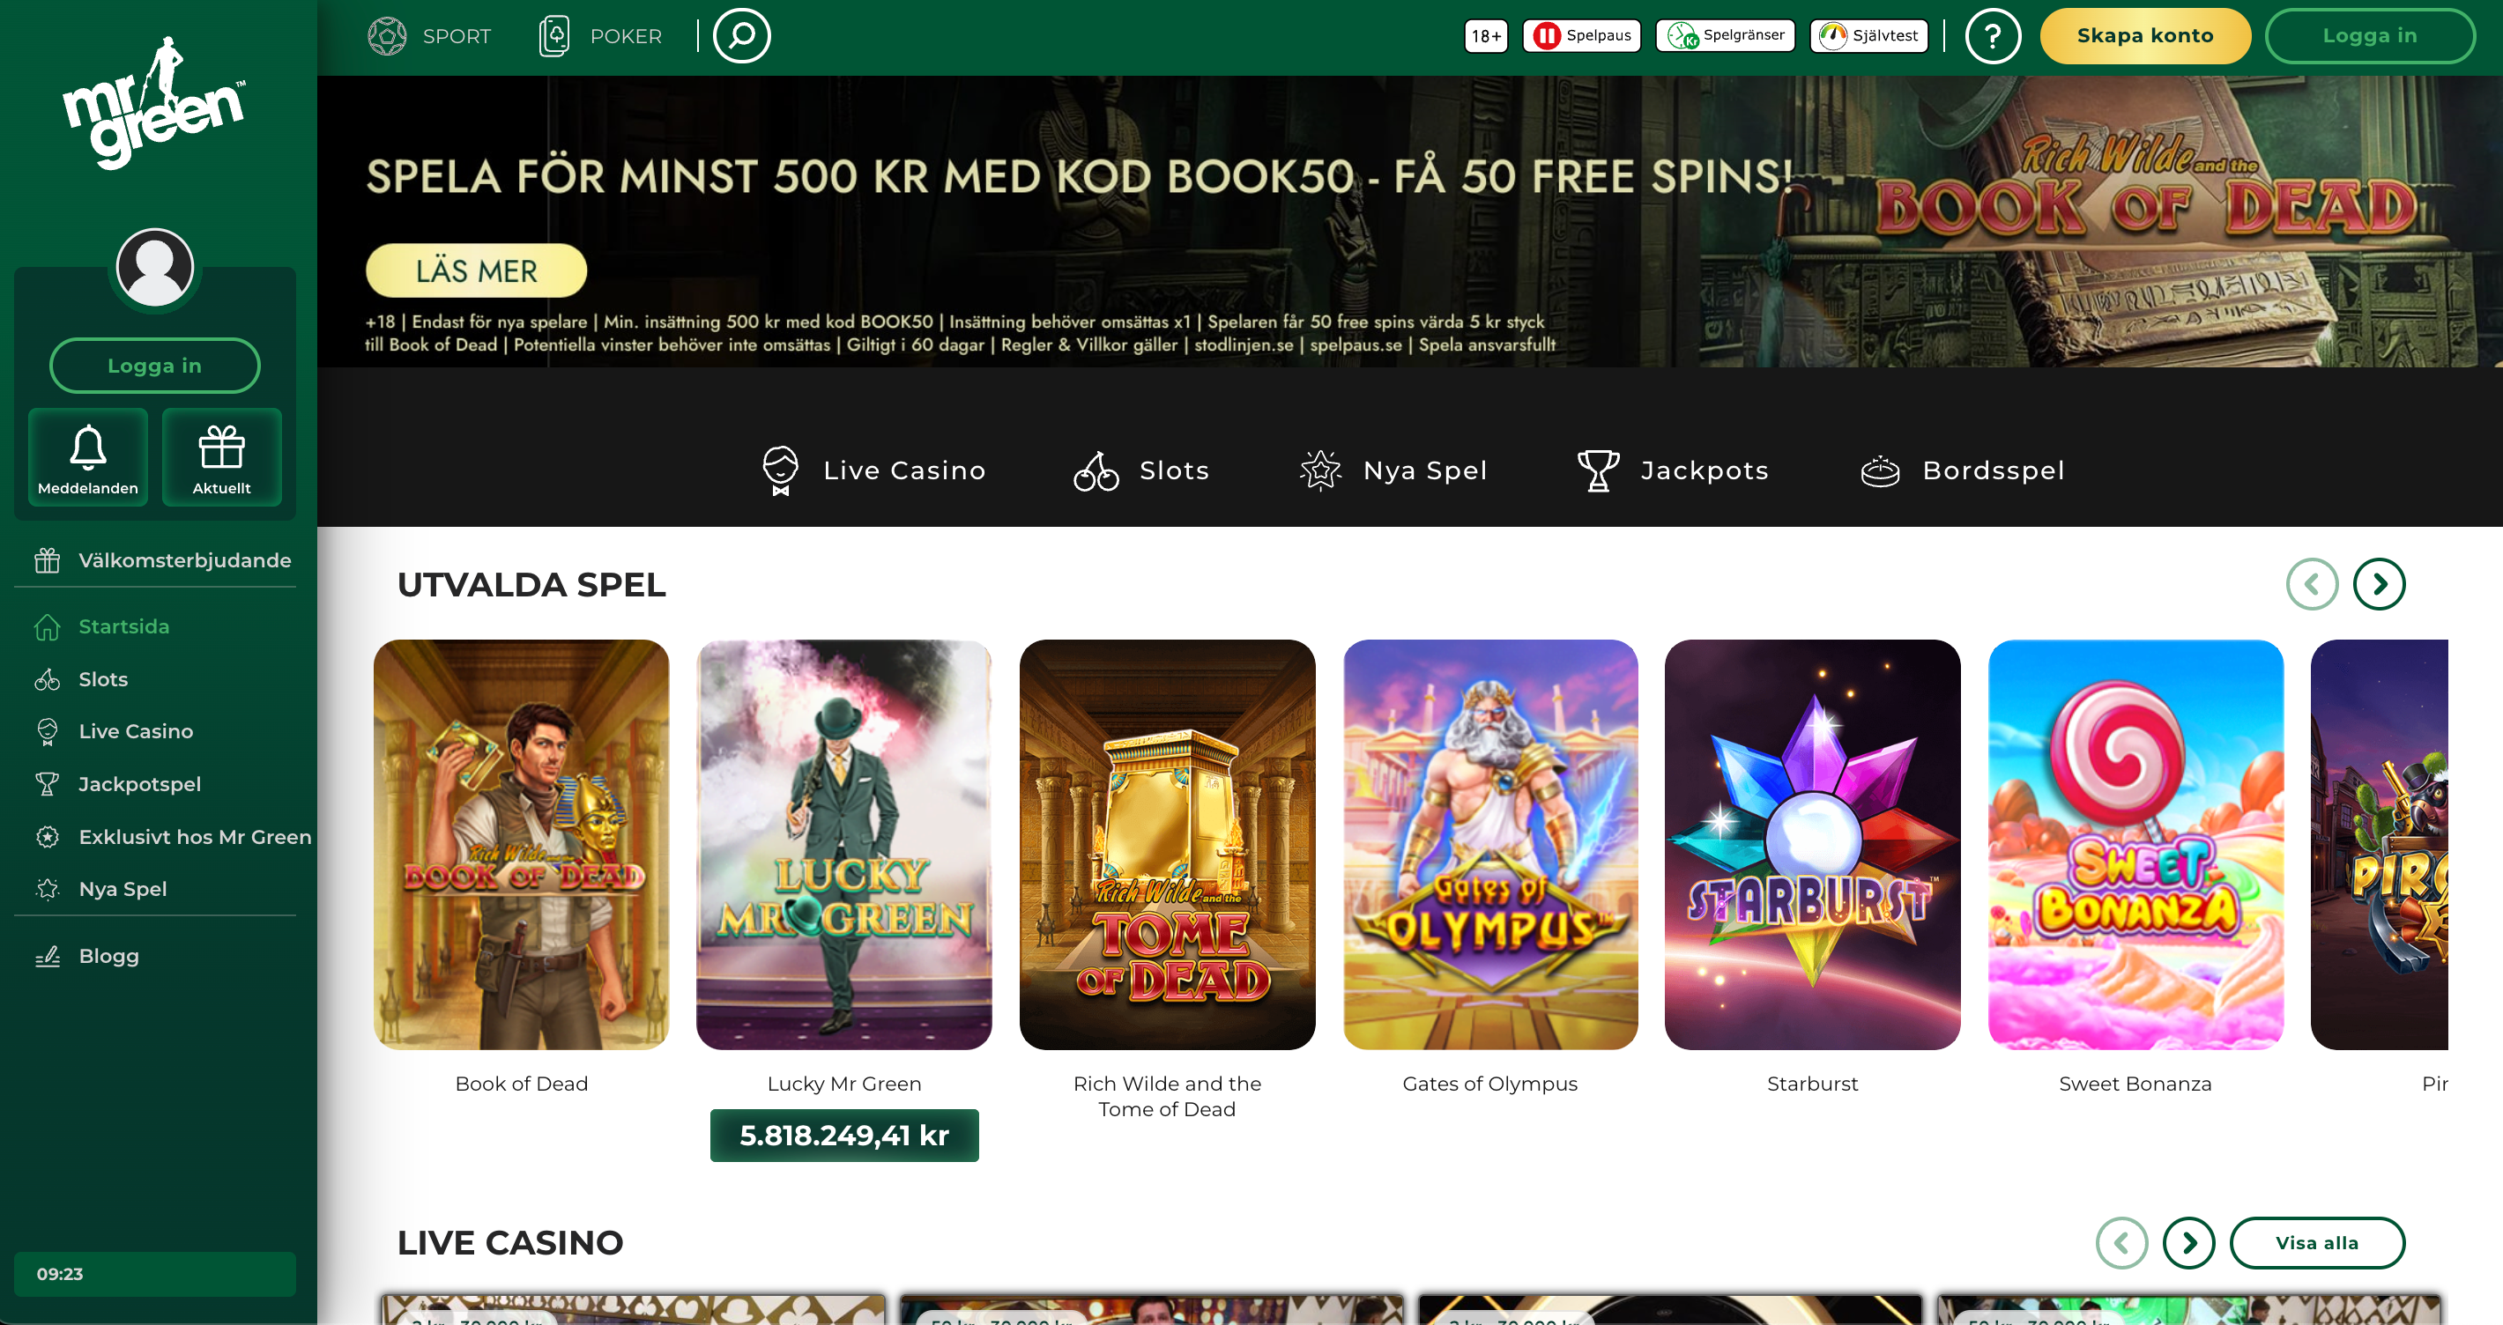Select Jackpotspel in sidebar menu
Screen dimensions: 2503x1325
(139, 784)
